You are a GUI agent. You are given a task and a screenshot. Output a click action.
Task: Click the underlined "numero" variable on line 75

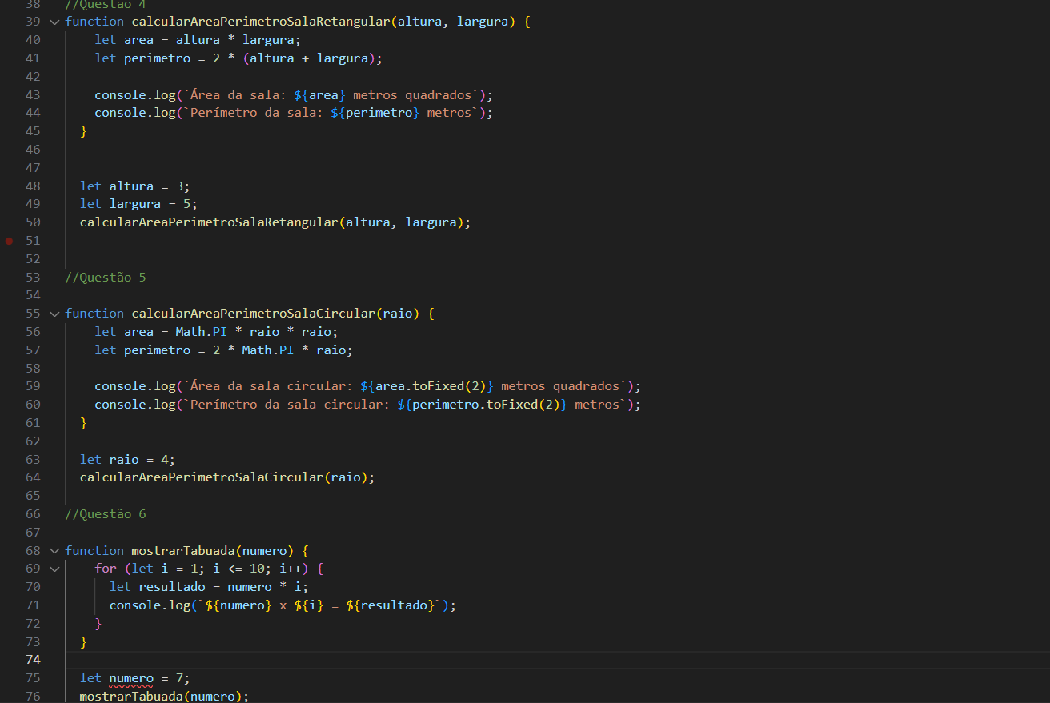[131, 678]
